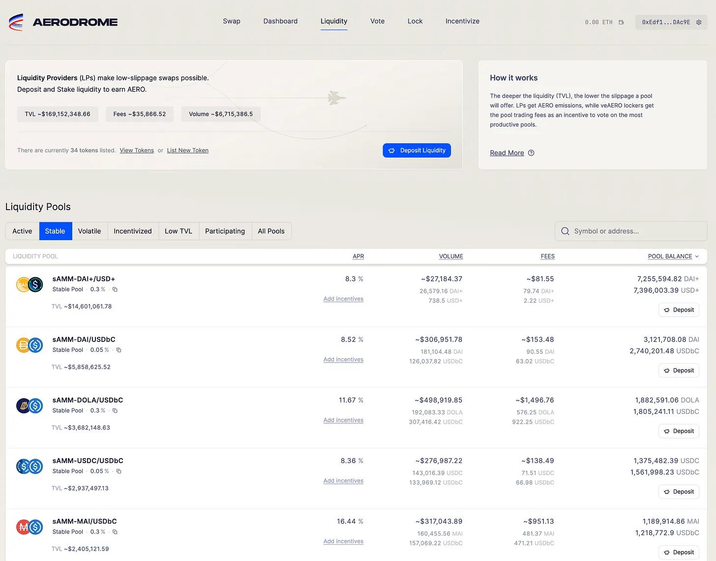716x561 pixels.
Task: Copy the sAMM-DAI+/USD+ pool address
Action: [115, 289]
